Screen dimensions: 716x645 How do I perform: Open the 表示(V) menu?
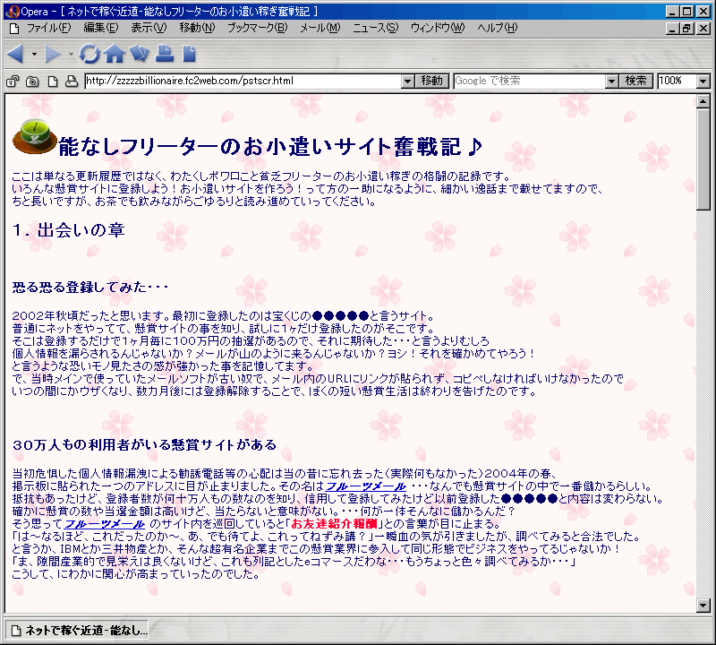149,28
